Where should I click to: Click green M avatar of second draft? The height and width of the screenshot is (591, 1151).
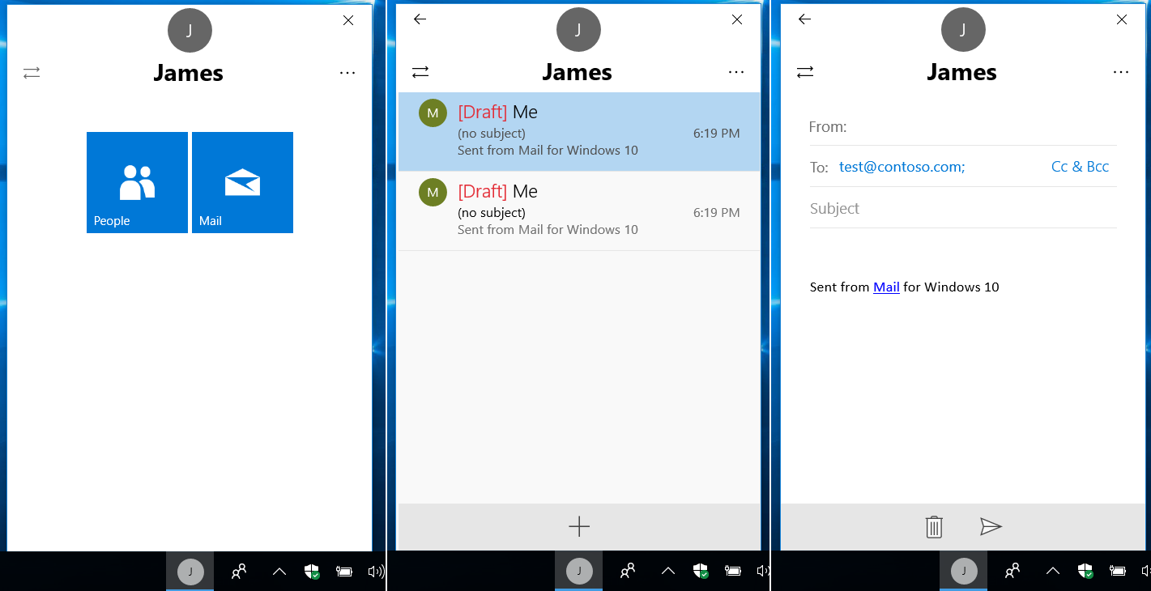[433, 192]
